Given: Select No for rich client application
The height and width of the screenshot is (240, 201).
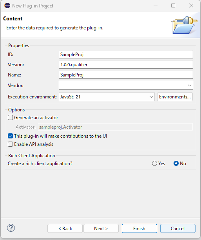Looking at the screenshot, I should [x=176, y=163].
